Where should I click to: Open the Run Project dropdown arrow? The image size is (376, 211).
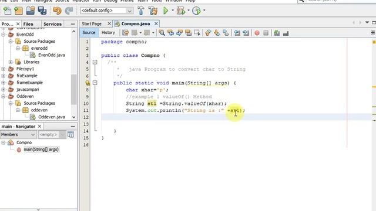[173, 11]
